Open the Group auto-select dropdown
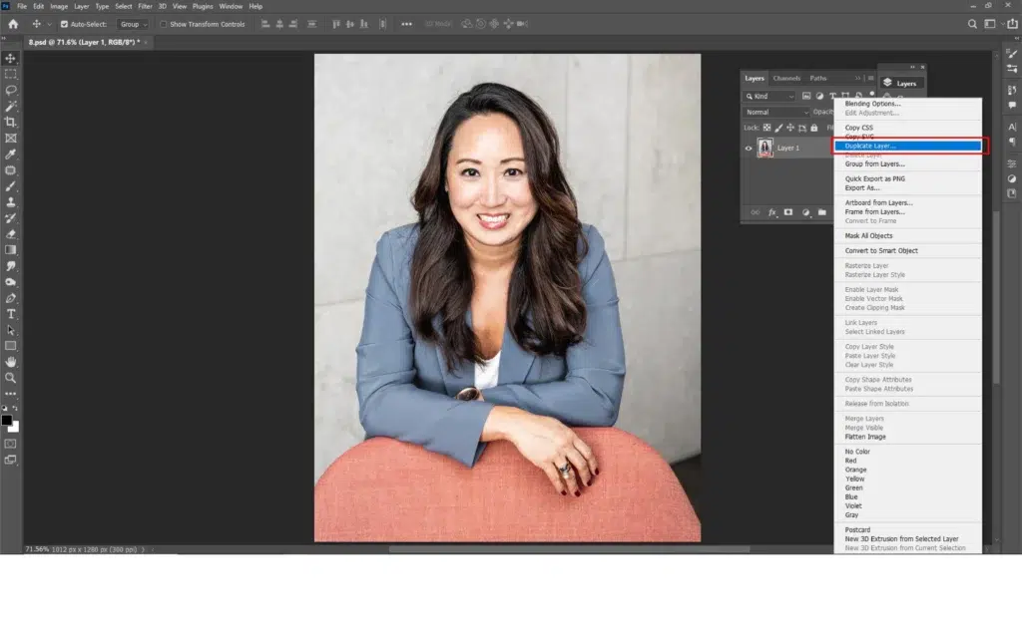Screen dimensions: 1022x638 [133, 24]
